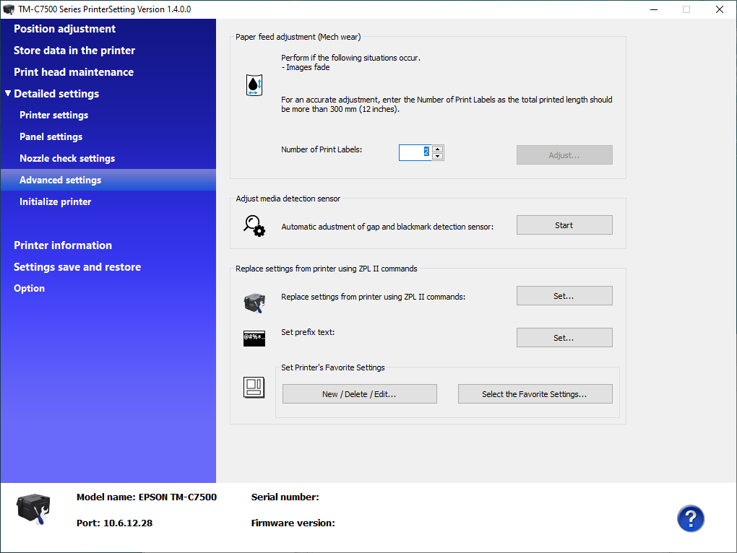Image resolution: width=737 pixels, height=553 pixels.
Task: Click Set button for prefix text
Action: [x=564, y=337]
